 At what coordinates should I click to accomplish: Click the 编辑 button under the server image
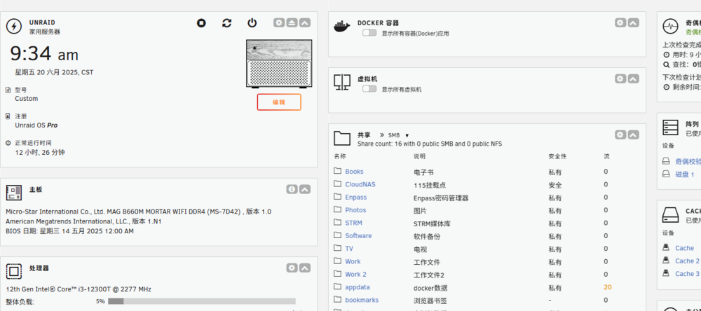coord(279,102)
